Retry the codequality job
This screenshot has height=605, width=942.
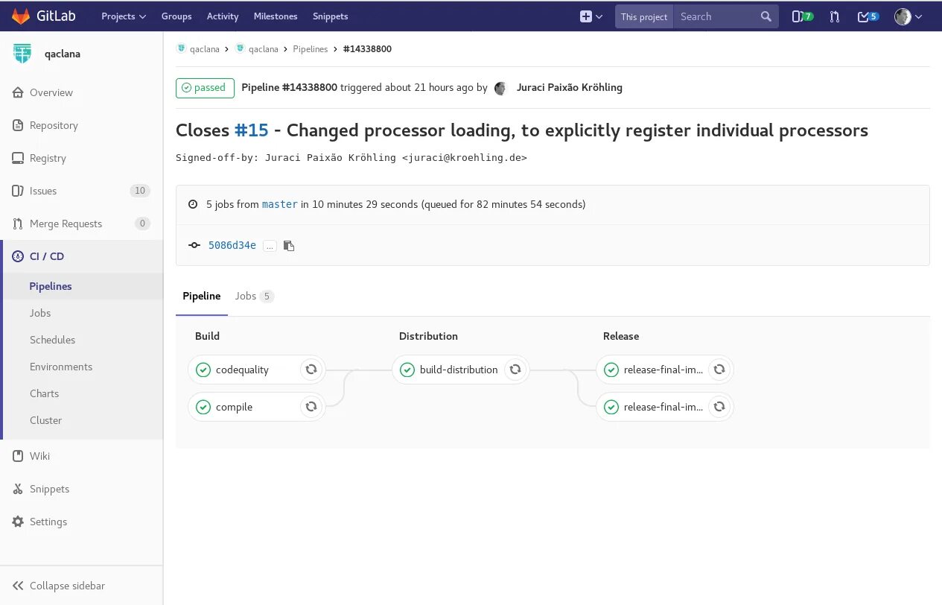click(311, 370)
